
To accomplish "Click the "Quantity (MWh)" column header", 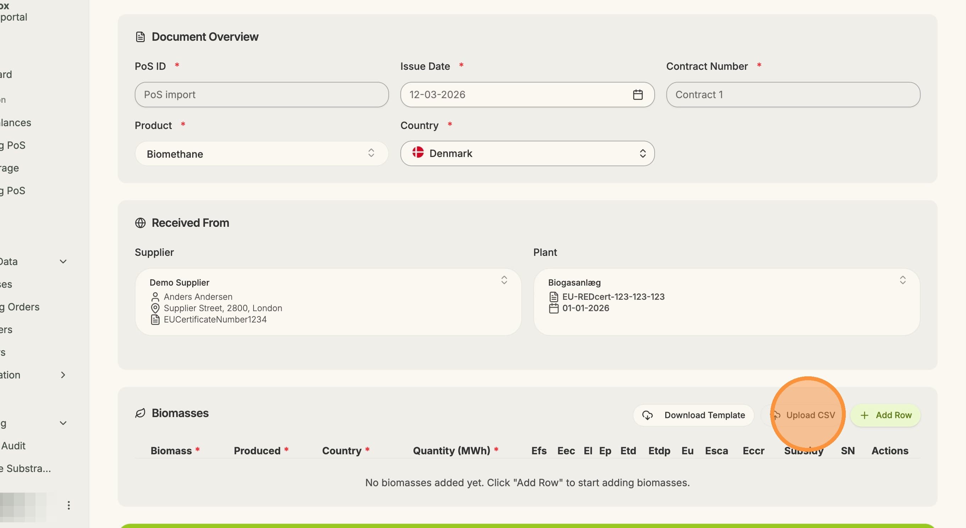I will point(451,450).
